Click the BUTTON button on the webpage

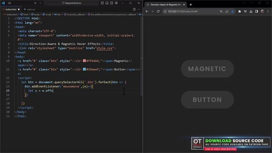[x=207, y=99]
